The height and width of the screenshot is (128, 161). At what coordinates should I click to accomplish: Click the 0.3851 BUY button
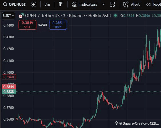click(58, 25)
